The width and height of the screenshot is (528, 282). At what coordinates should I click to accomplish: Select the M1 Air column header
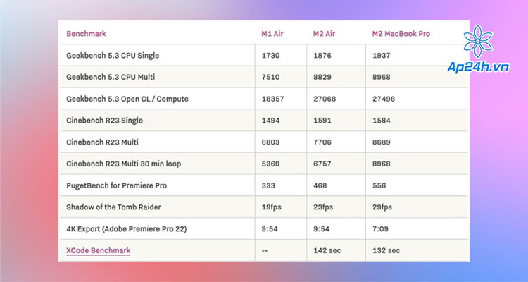272,33
